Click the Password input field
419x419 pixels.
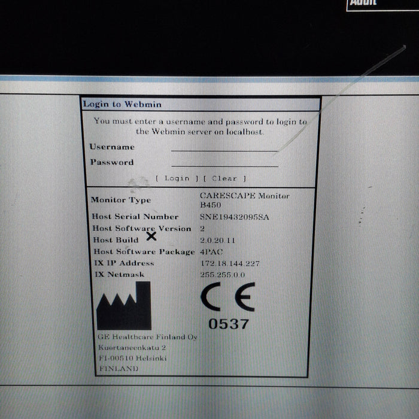[224, 162]
